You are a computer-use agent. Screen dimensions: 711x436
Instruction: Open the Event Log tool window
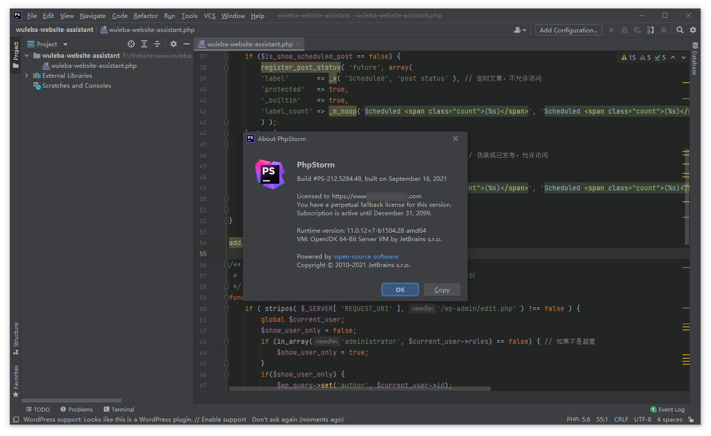pos(668,409)
